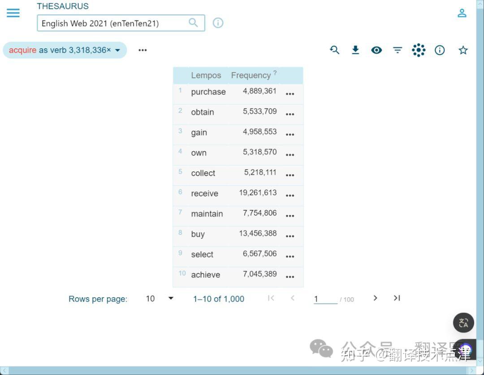484x375 pixels.
Task: Open the Rows per page dropdown
Action: pyautogui.click(x=171, y=298)
